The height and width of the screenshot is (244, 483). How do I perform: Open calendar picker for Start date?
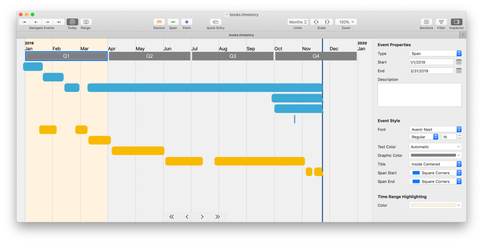[x=459, y=62]
